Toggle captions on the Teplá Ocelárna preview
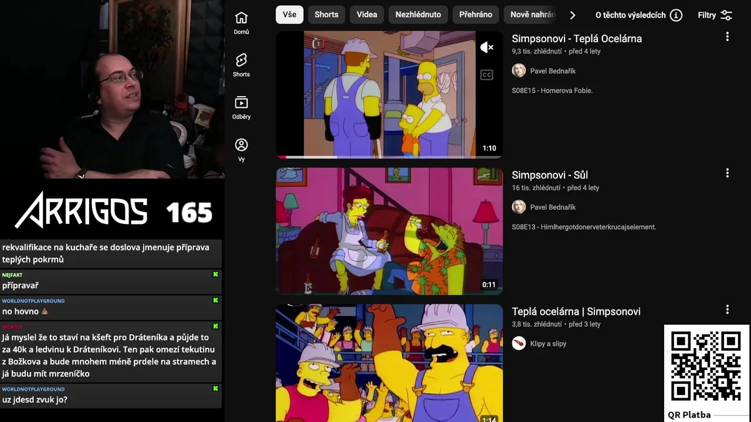 click(486, 75)
